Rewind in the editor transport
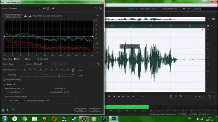The height and width of the screenshot is (122, 218). [x=119, y=96]
